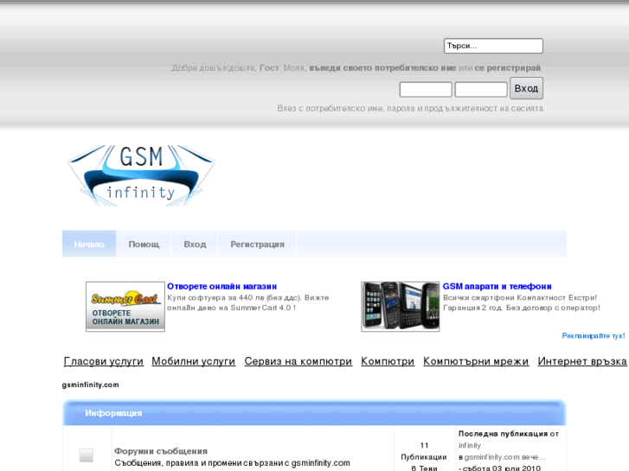
Task: Click the Summer Cart 4.0 ad description
Action: pyautogui.click(x=248, y=302)
